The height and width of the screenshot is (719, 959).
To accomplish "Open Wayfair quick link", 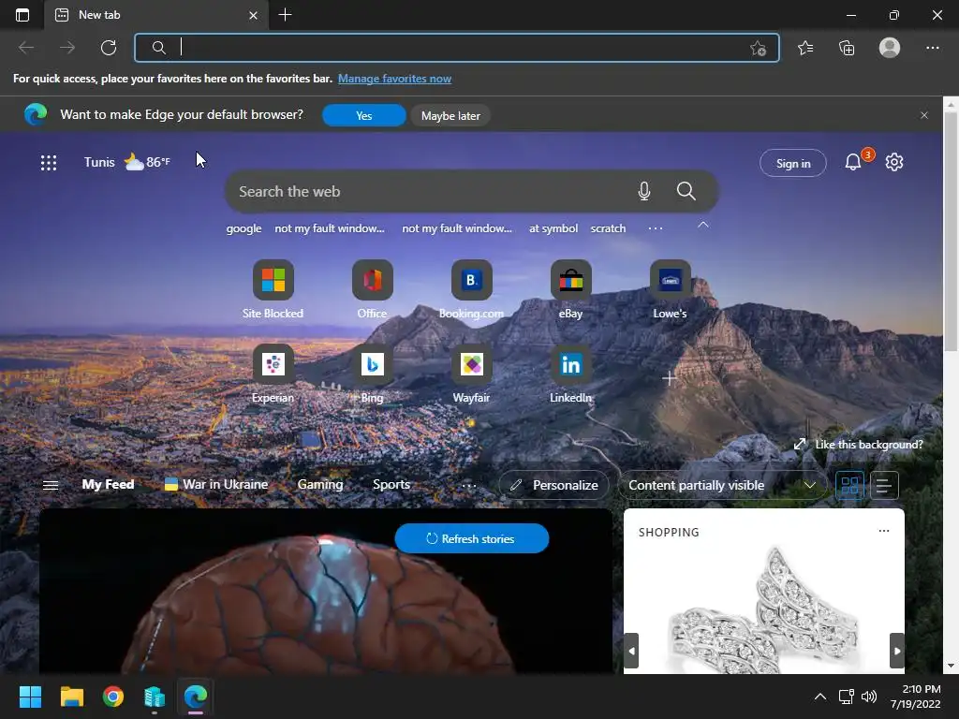I will (472, 374).
